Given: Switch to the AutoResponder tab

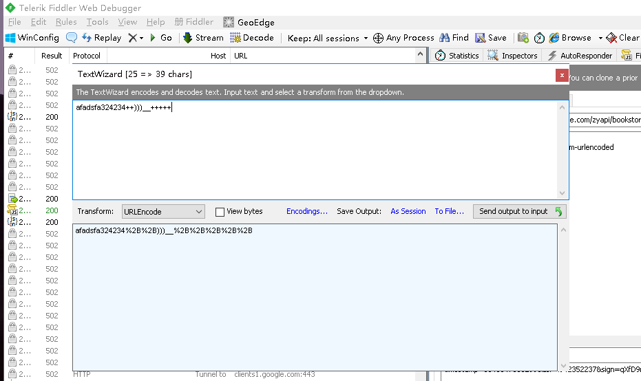Looking at the screenshot, I should pyautogui.click(x=580, y=56).
